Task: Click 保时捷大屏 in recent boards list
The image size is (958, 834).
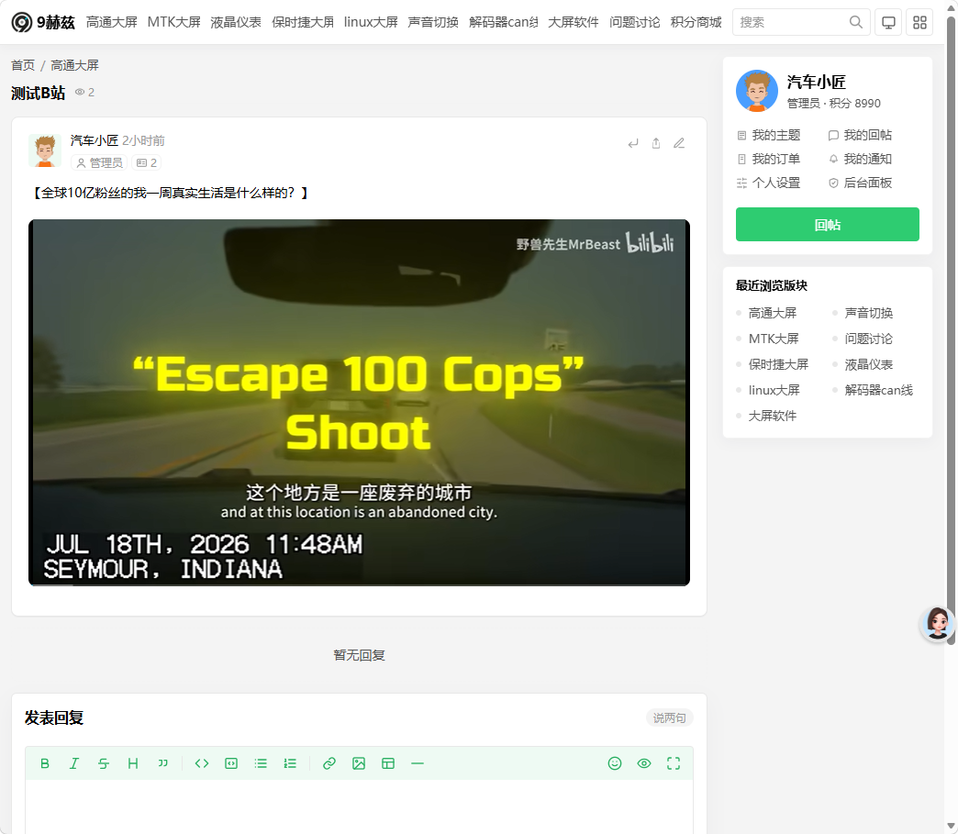Action: click(778, 365)
